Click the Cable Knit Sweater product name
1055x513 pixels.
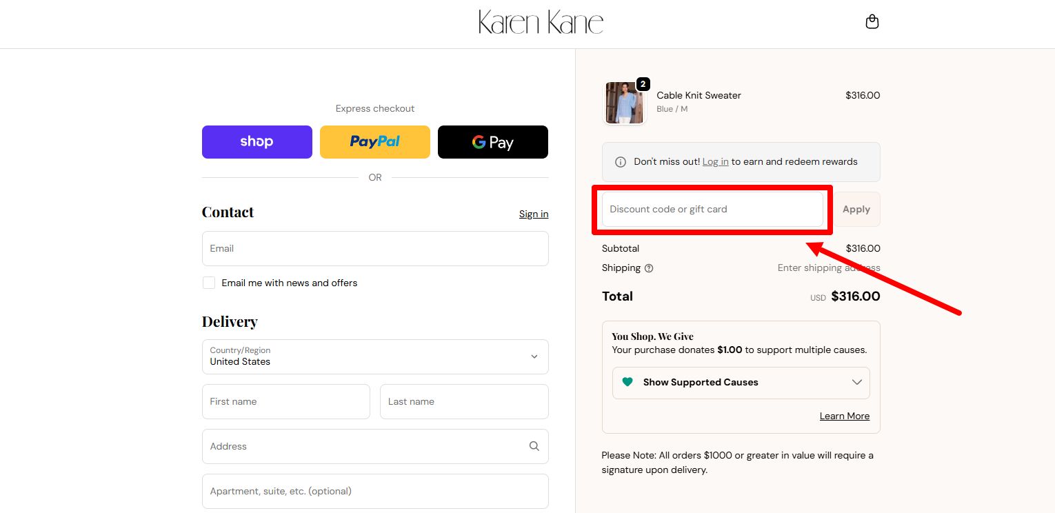[x=699, y=95]
